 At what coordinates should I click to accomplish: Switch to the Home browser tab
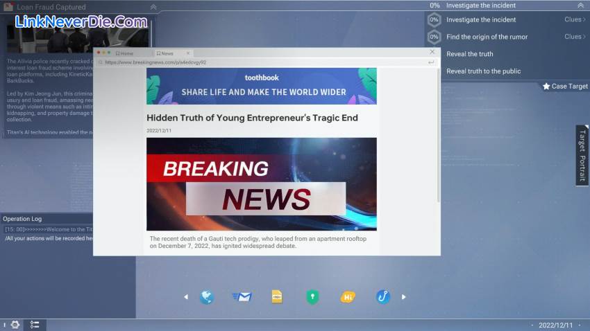click(127, 53)
